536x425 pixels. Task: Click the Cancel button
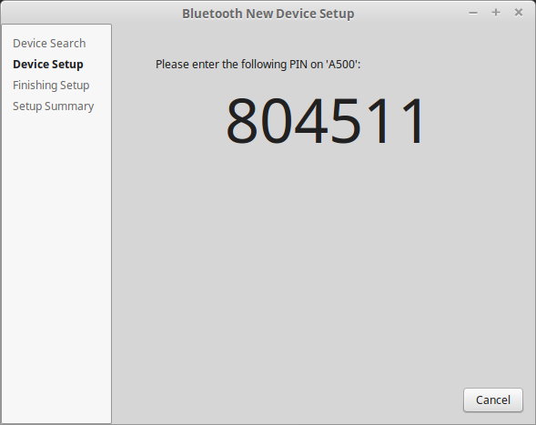click(493, 400)
